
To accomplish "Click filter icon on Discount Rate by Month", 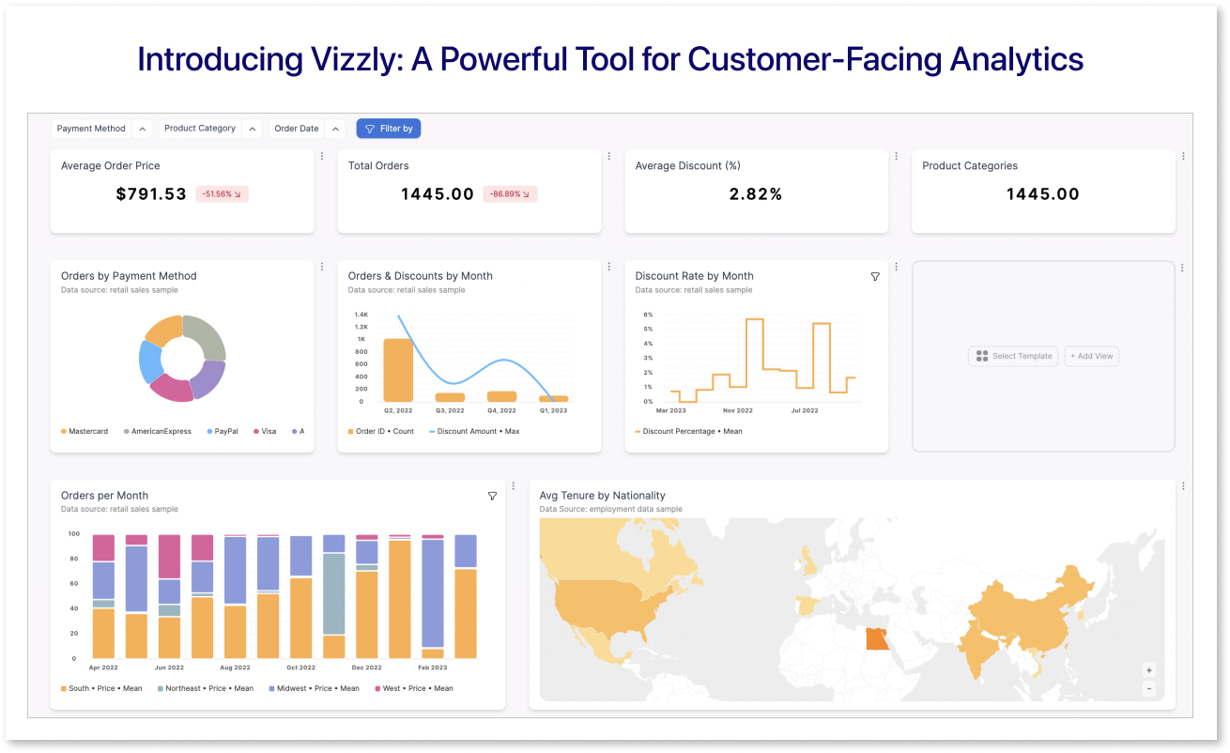I will pyautogui.click(x=875, y=277).
